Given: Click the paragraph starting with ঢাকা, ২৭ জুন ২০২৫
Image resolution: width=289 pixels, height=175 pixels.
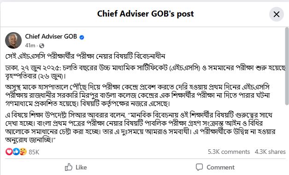Looking at the screenshot, I should point(145,72).
